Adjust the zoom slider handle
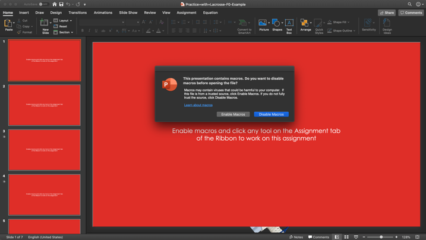Screen dimensions: 426x240 (x=381, y=237)
